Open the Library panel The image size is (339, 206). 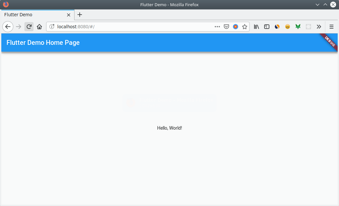[x=256, y=27]
